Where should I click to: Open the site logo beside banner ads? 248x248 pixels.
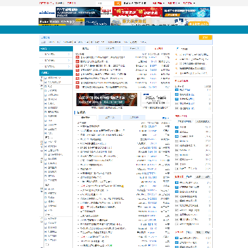47,12
